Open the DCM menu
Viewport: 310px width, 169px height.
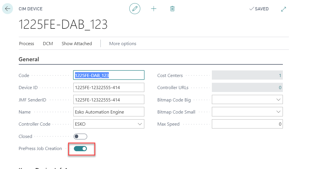[x=48, y=44]
